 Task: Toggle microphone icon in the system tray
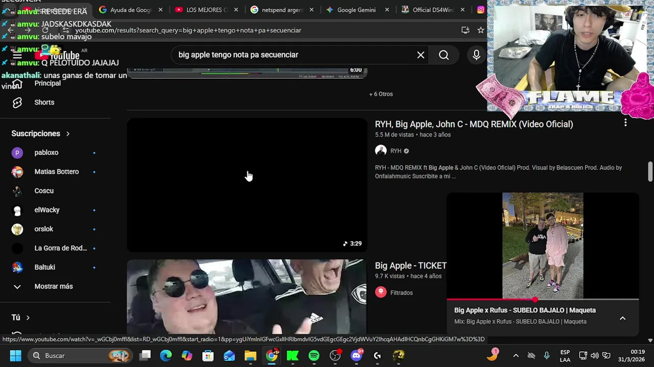(x=547, y=355)
